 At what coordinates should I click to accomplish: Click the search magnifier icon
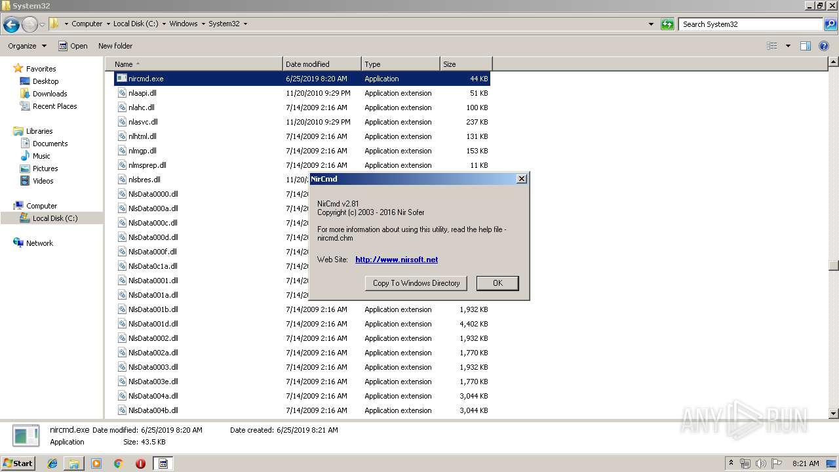(830, 24)
